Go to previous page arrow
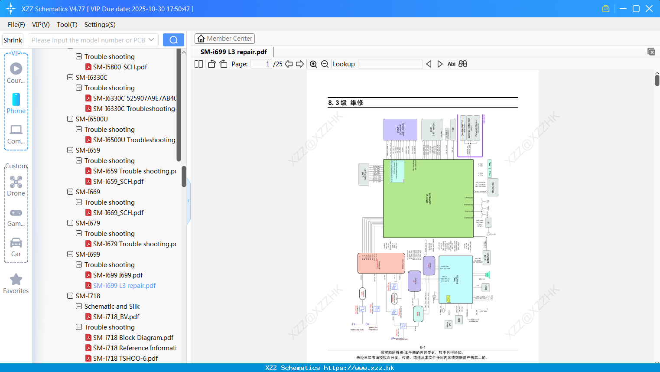 [x=289, y=64]
